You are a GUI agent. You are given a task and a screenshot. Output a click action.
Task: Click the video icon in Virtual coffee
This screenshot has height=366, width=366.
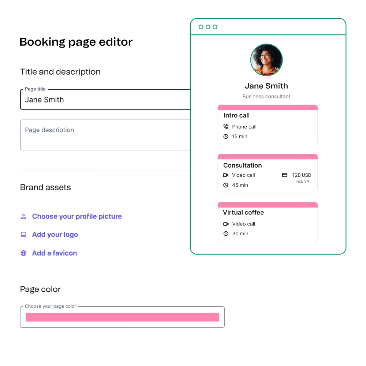click(x=226, y=224)
